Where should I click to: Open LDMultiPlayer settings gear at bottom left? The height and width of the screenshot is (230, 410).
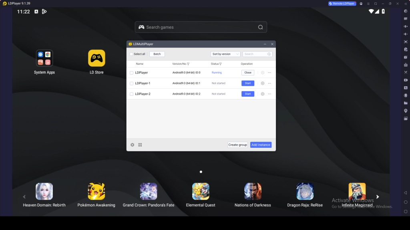133,145
